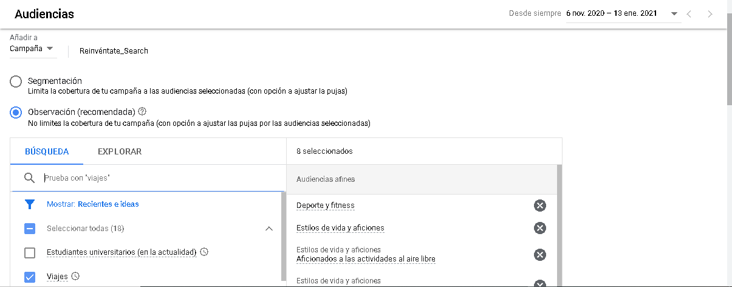Collapse the Seleccionar todas list chevron

[x=269, y=229]
